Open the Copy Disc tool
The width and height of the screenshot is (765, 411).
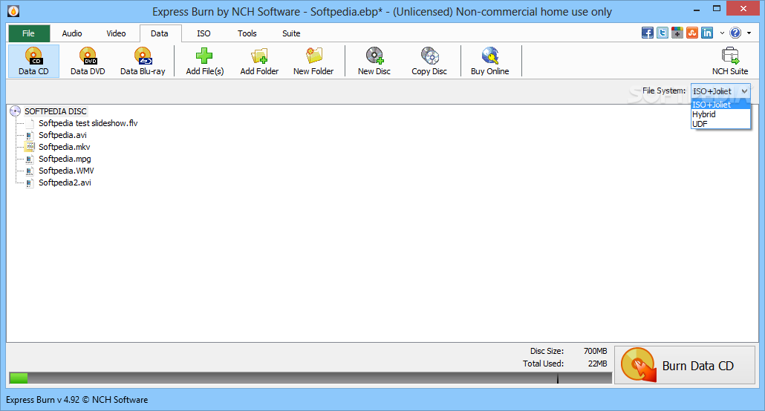click(429, 62)
